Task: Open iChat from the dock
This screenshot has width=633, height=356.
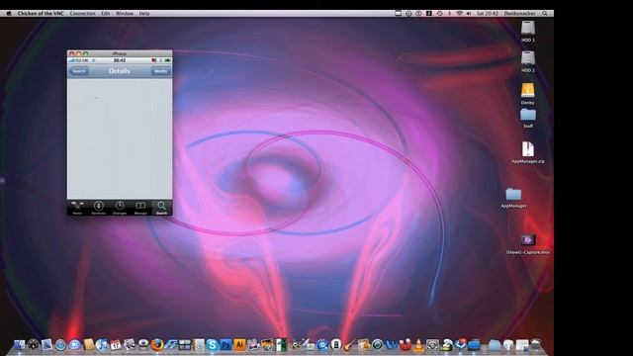Action: (75, 345)
